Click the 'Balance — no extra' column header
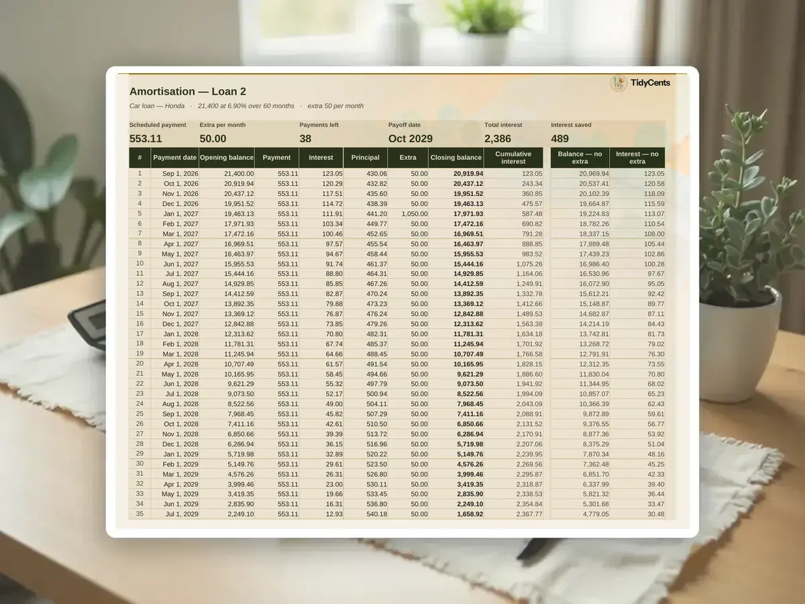 tap(580, 158)
